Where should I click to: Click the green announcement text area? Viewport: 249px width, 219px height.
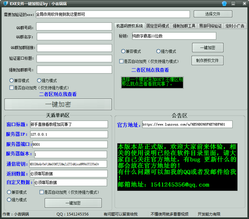pyautogui.click(x=177, y=167)
